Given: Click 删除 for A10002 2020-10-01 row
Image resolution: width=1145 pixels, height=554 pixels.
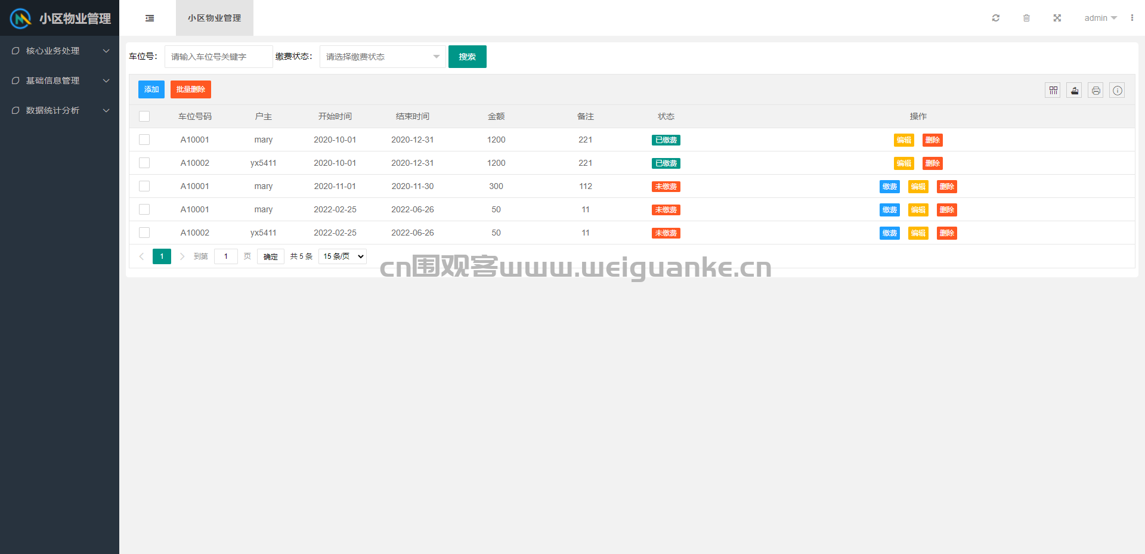Looking at the screenshot, I should click(x=933, y=163).
